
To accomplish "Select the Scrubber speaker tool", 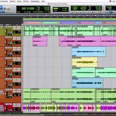I will (x=5, y=8).
